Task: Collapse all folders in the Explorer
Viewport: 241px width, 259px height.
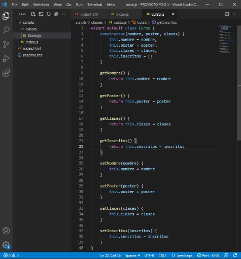Action: (56, 14)
